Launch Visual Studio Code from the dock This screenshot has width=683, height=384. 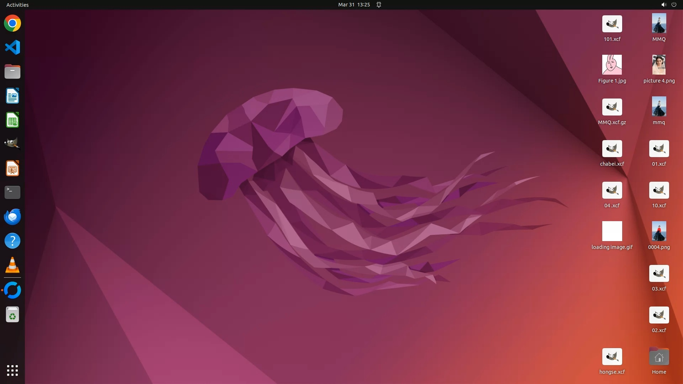tap(12, 47)
